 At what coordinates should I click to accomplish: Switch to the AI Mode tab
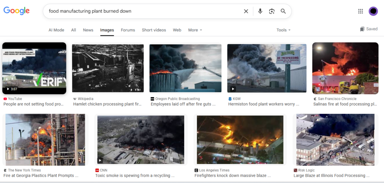[x=56, y=30]
